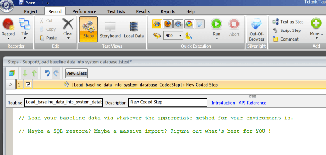This screenshot has width=326, height=155.
Task: Click the Copy command
Action: [47, 29]
